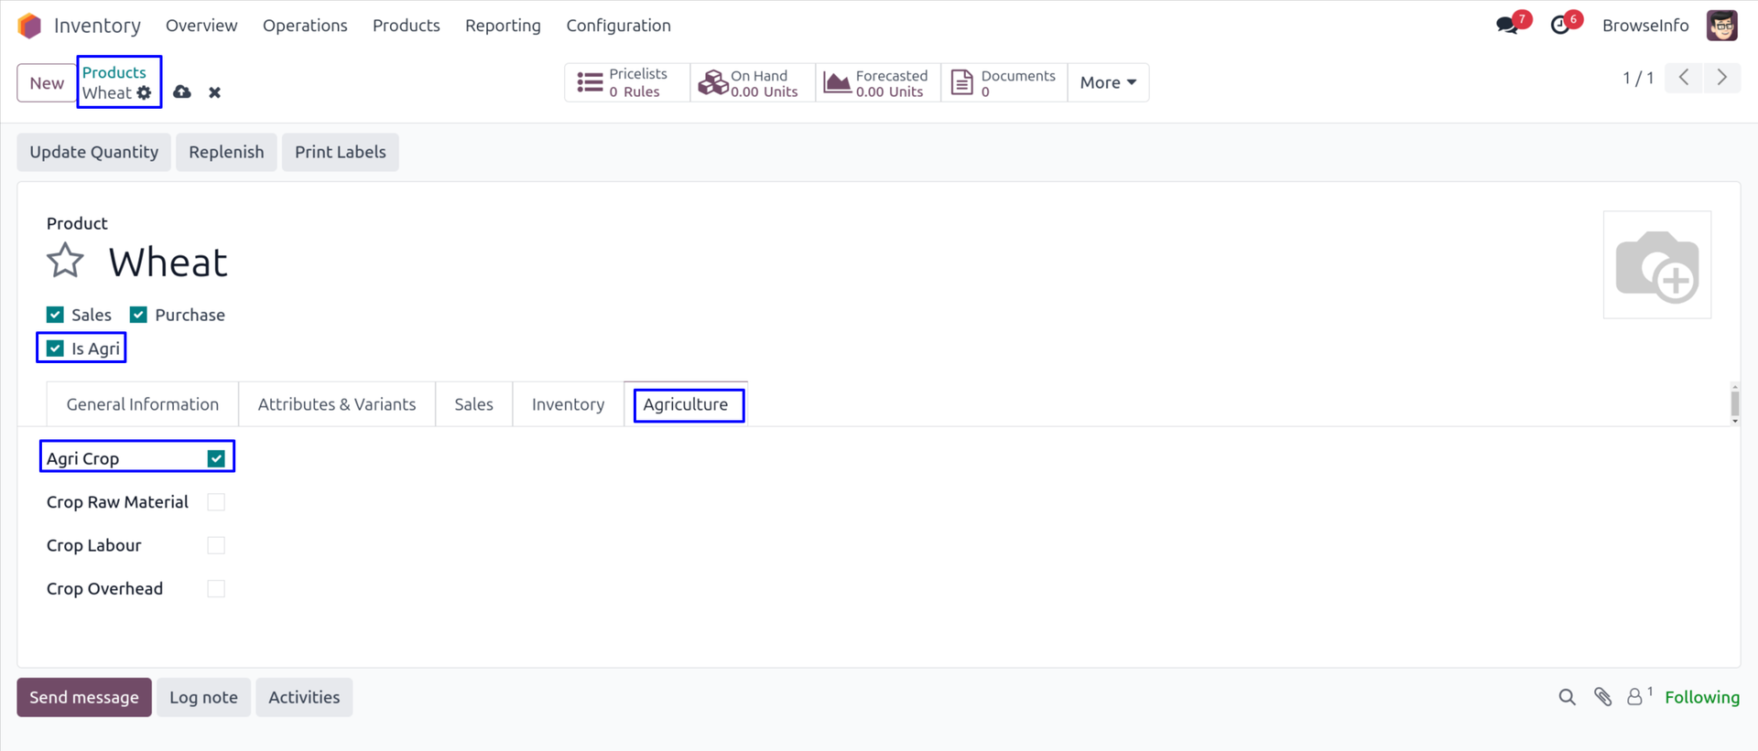Image resolution: width=1758 pixels, height=751 pixels.
Task: Click the tab bar vertical scrollbar
Action: pos(1734,403)
